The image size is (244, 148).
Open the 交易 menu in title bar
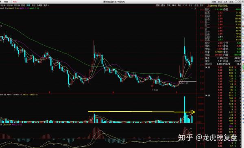[x=225, y=2]
